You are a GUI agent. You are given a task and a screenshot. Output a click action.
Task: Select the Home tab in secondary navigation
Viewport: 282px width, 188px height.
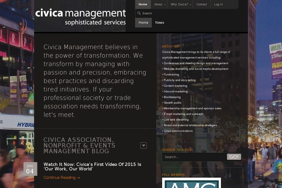143,23
